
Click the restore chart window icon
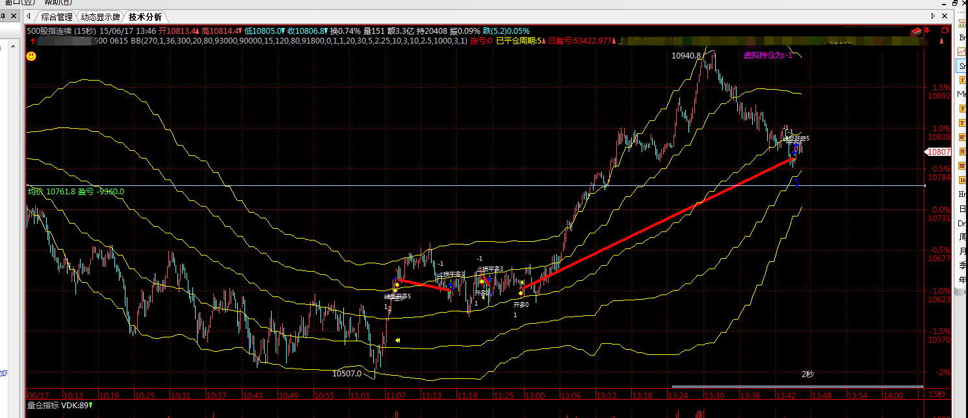(x=946, y=31)
